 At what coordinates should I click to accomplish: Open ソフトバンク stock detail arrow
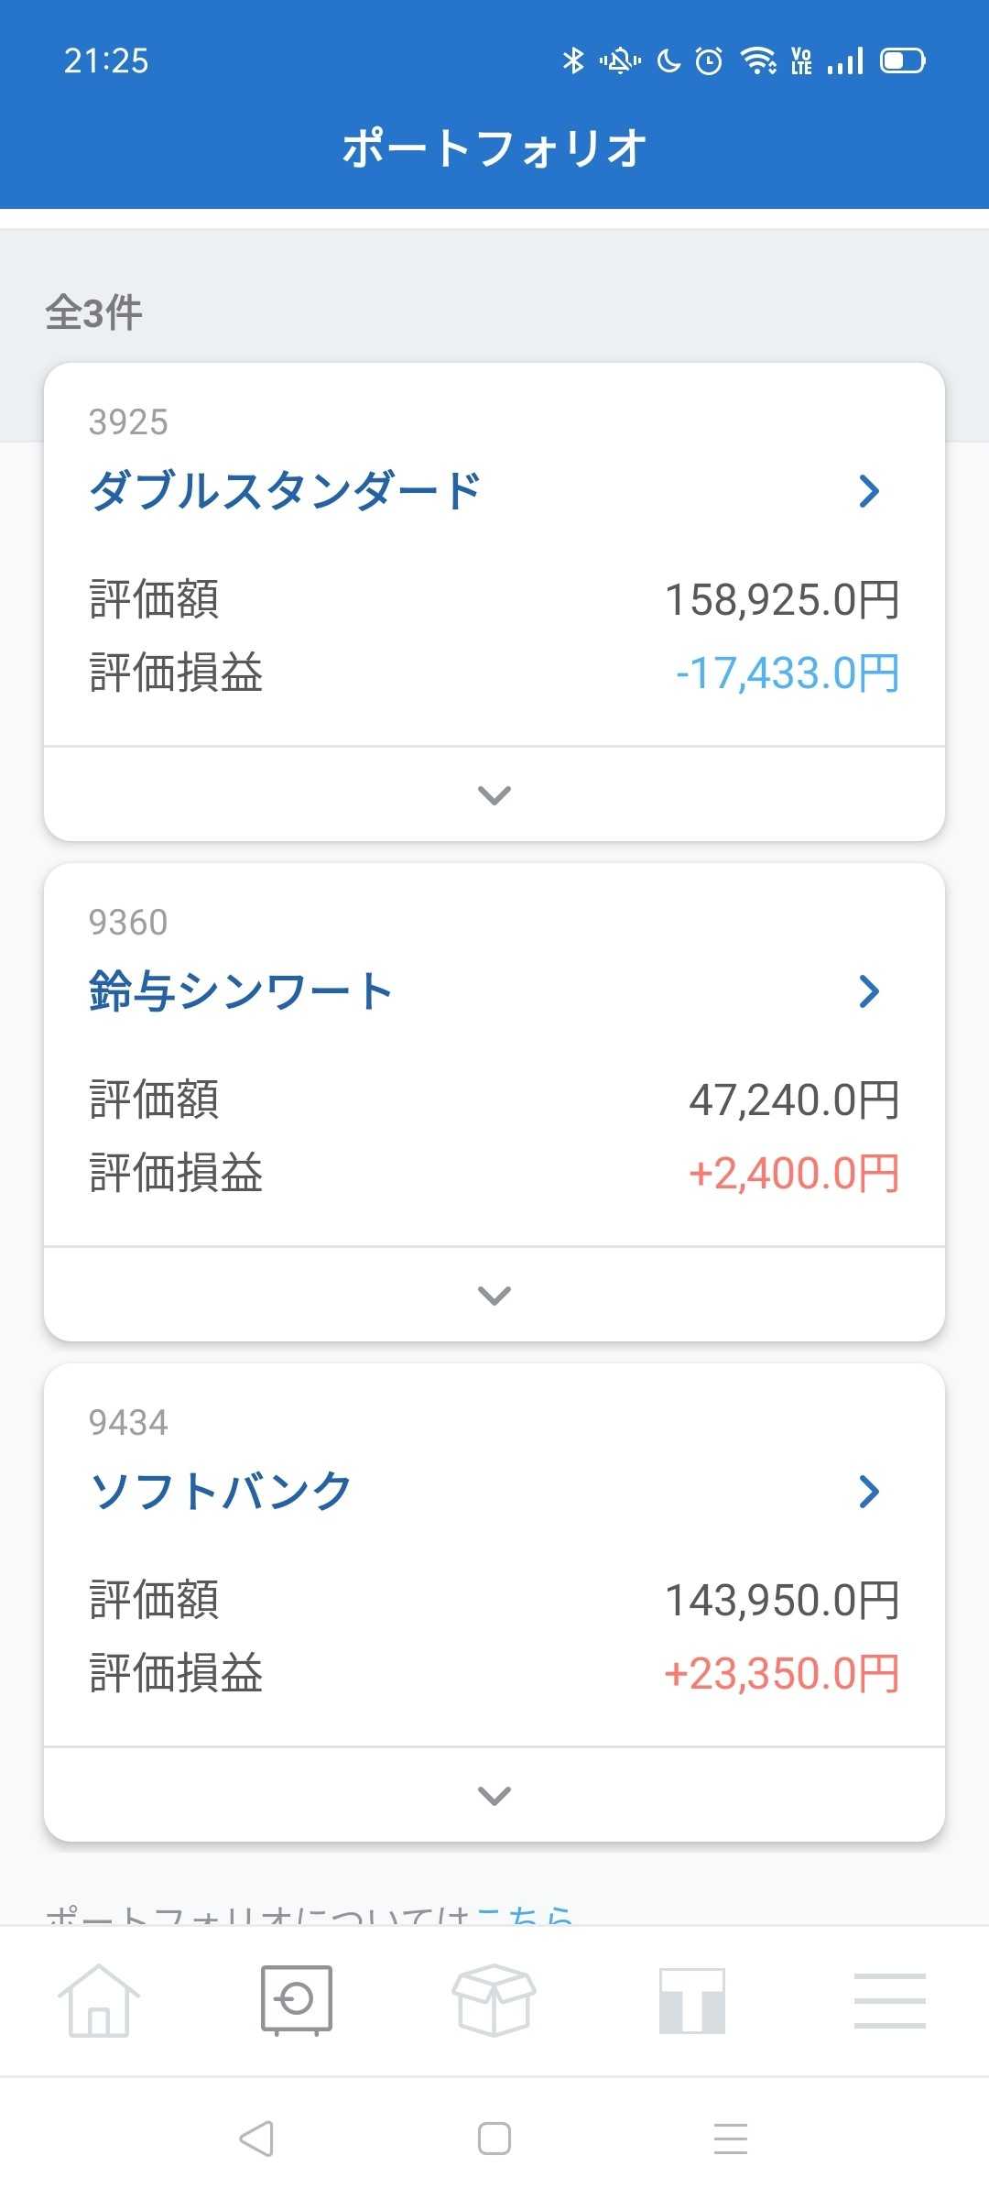869,1492
